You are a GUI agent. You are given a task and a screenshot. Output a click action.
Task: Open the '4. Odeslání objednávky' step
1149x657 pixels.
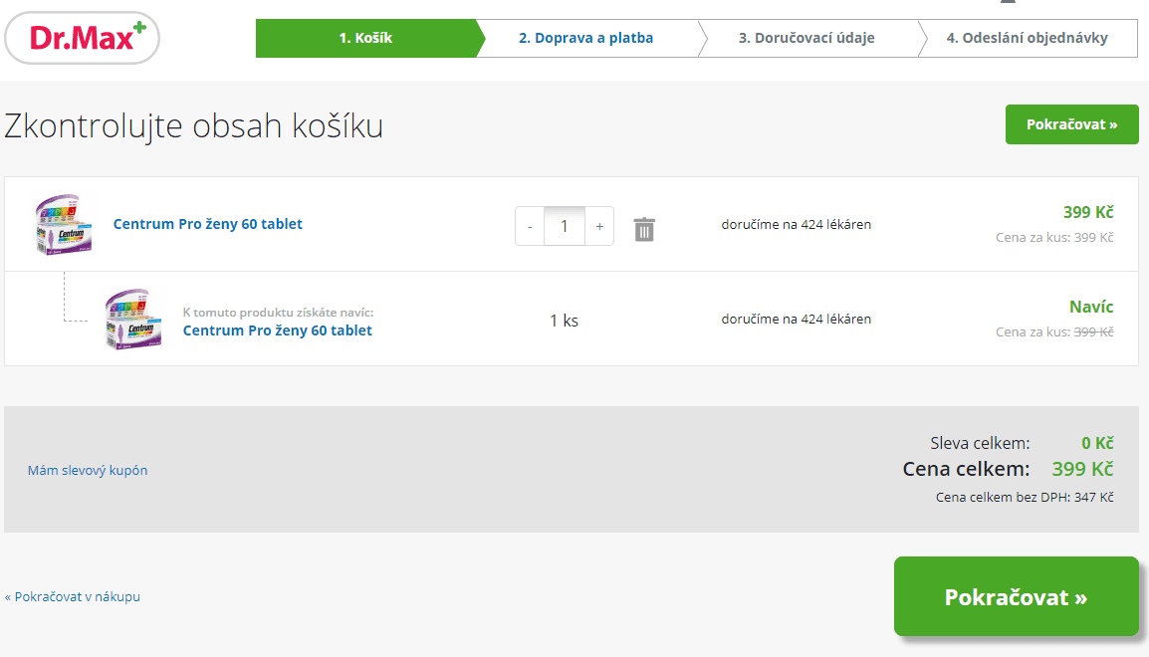coord(1027,38)
